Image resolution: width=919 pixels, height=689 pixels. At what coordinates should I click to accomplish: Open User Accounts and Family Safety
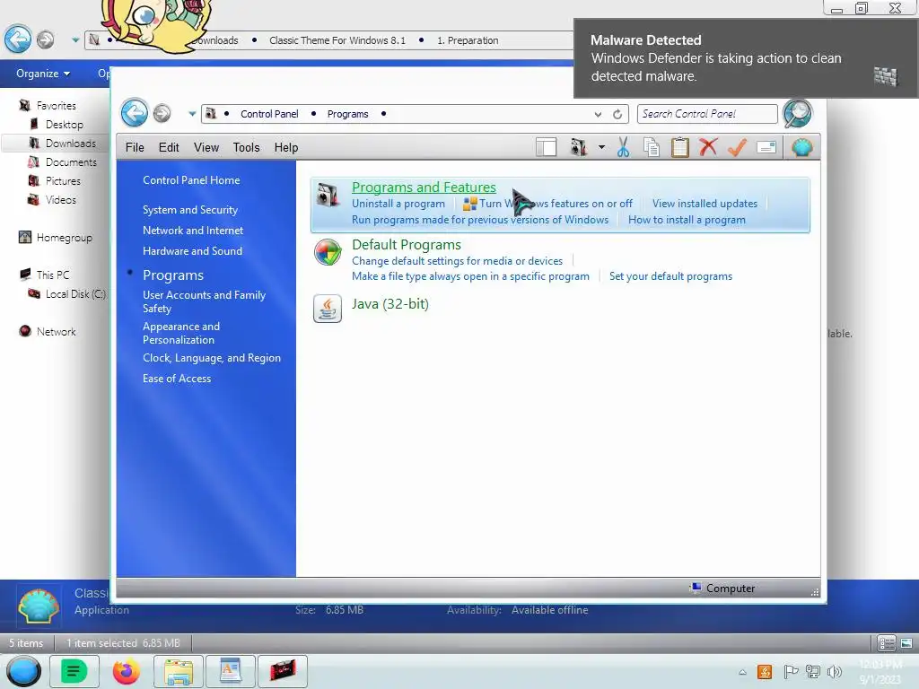204,301
